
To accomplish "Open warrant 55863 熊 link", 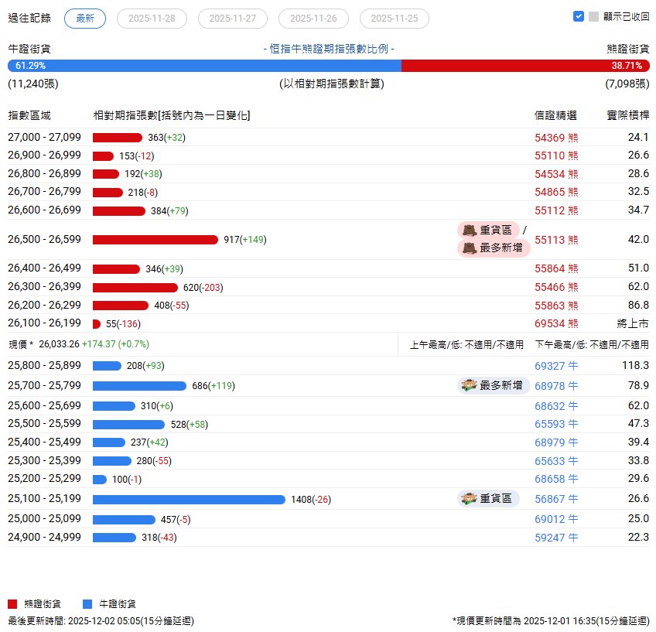I will 556,306.
